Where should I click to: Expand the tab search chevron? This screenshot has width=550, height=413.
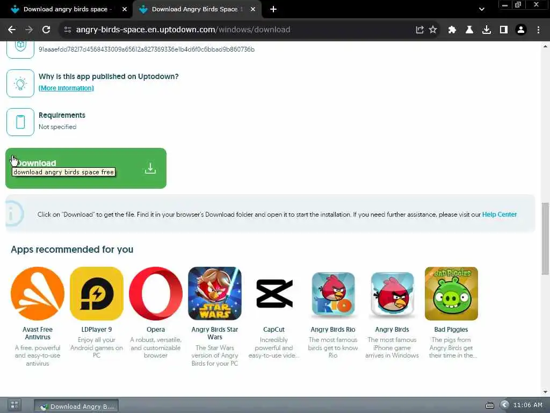coord(482,10)
